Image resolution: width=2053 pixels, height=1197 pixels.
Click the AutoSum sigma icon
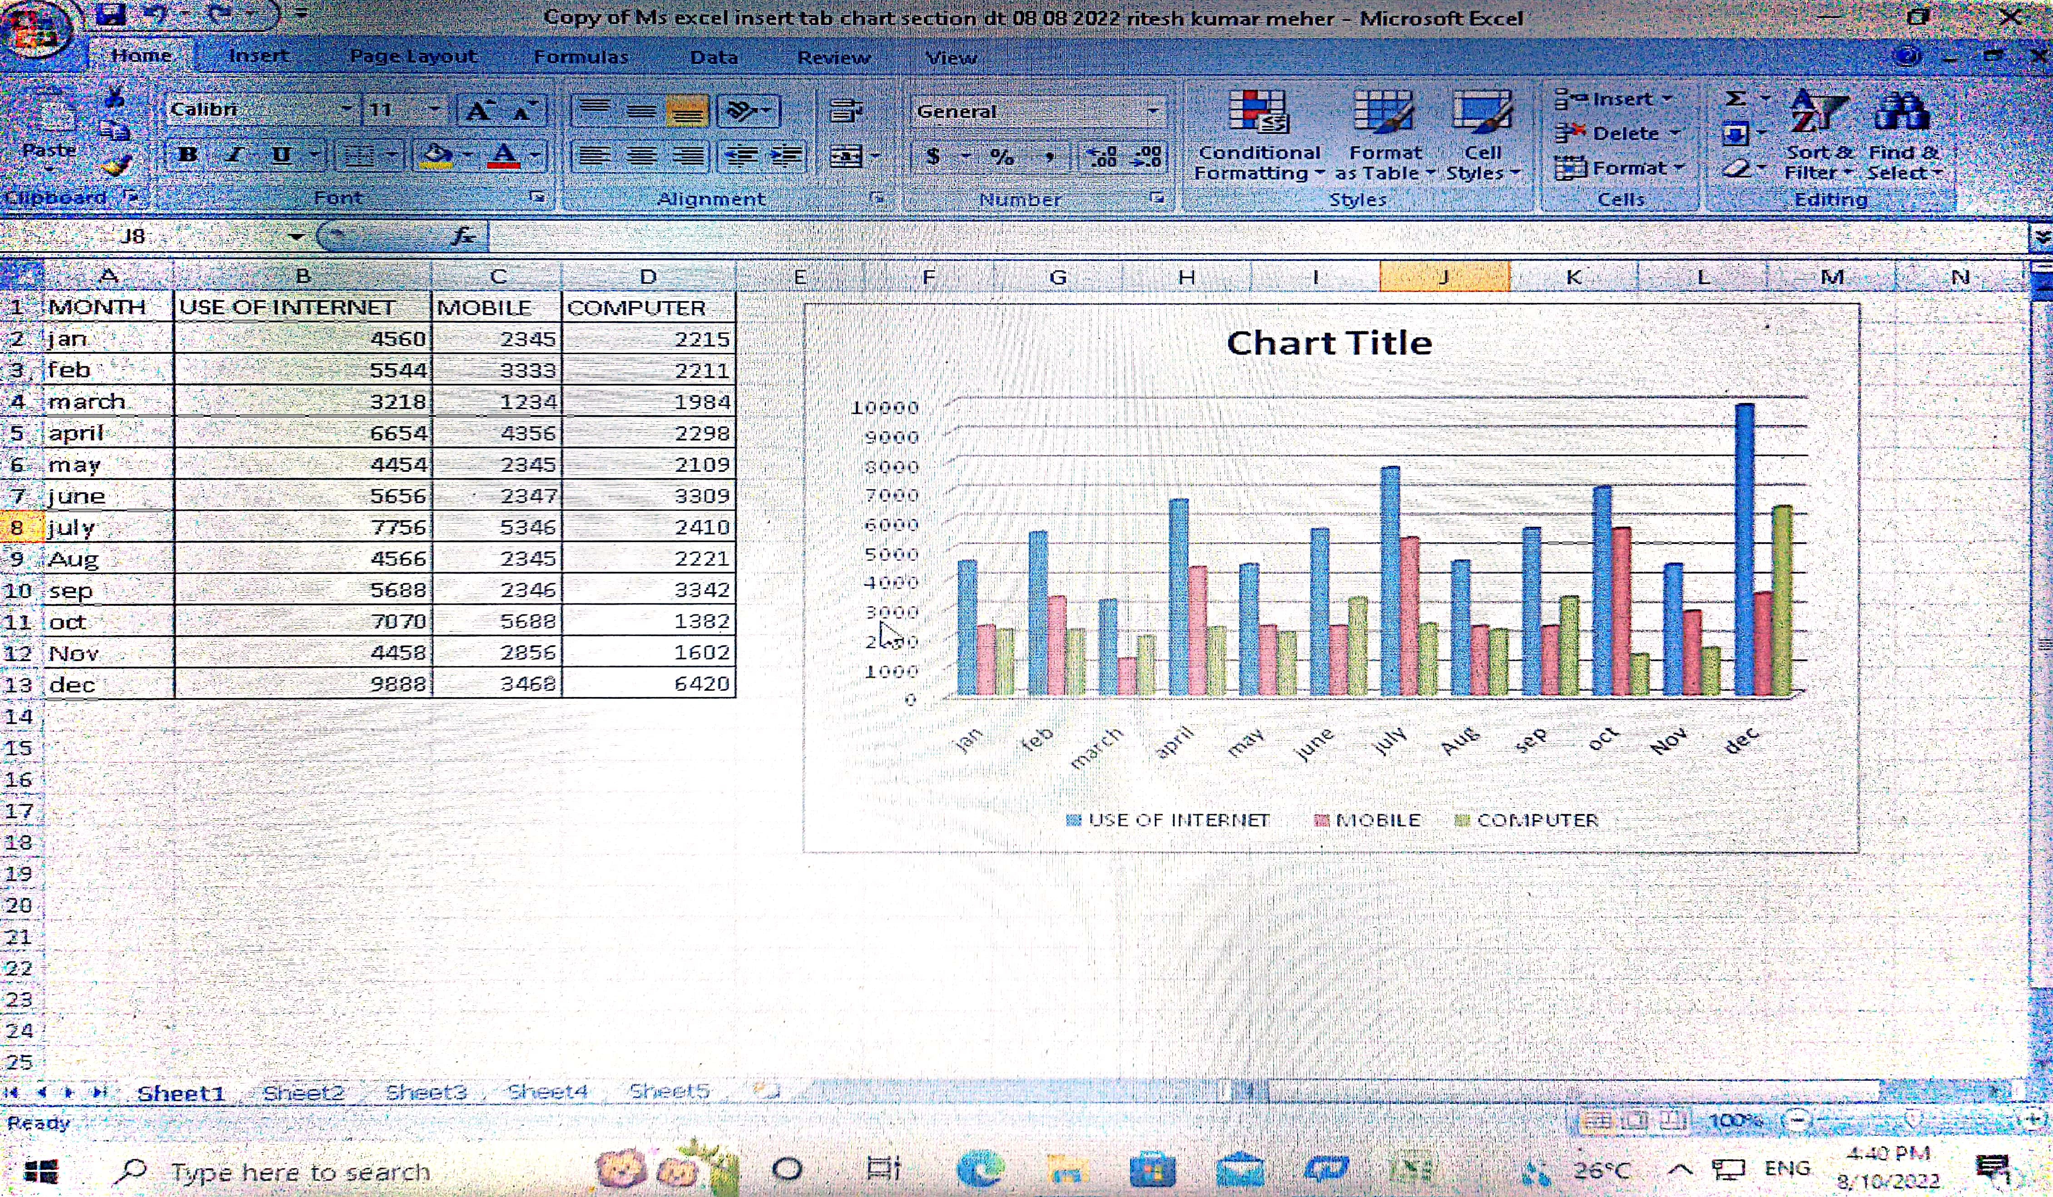click(1735, 99)
